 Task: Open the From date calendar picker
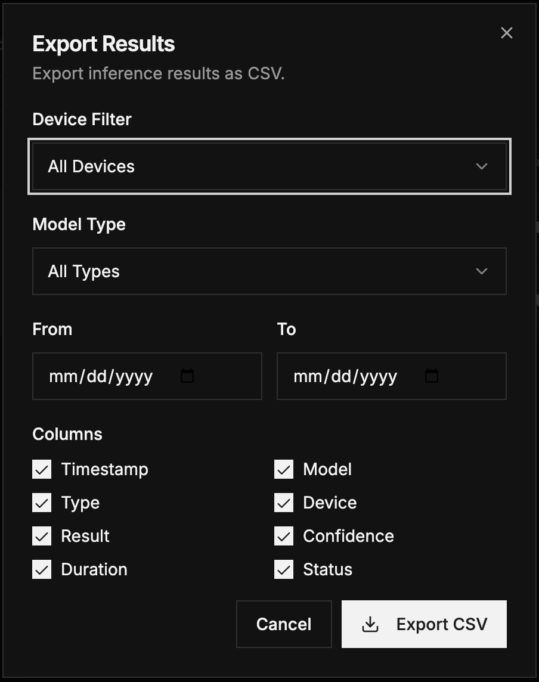[x=187, y=376]
